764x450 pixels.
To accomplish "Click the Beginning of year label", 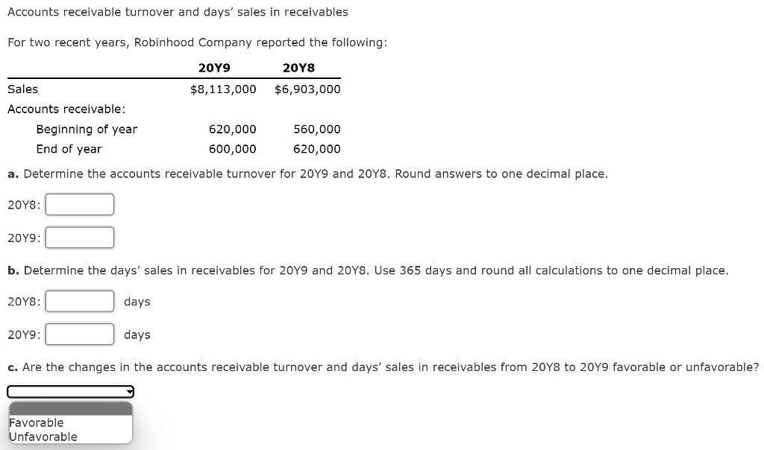I will (87, 129).
